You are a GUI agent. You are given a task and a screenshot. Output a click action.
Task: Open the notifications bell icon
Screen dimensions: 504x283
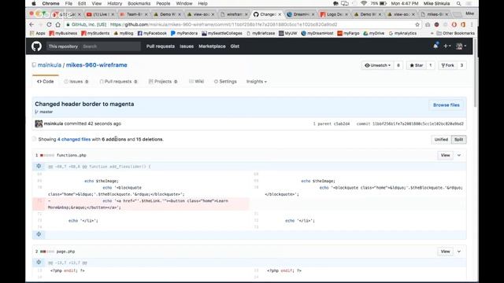click(435, 46)
